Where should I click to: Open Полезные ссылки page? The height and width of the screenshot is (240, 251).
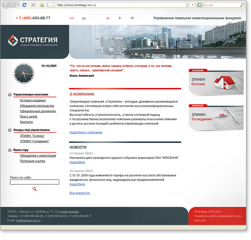click(32, 161)
